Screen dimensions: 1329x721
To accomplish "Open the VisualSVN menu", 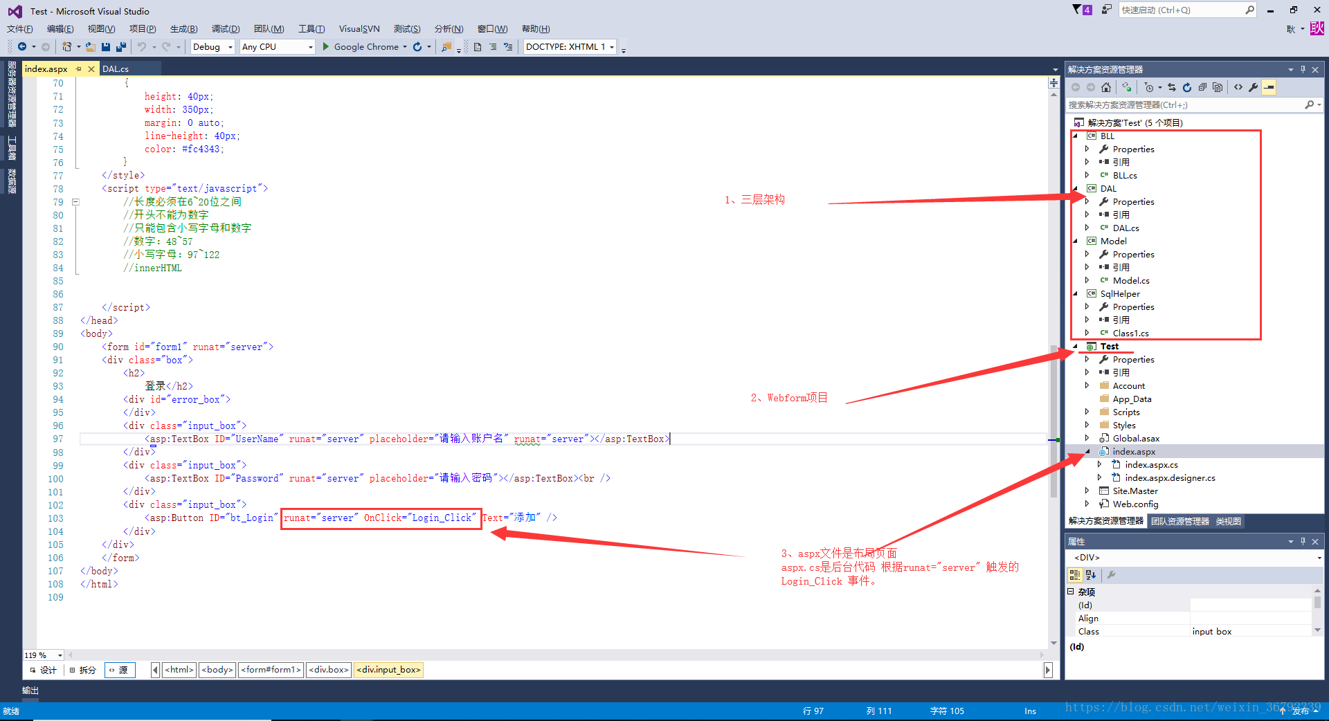I will tap(359, 28).
